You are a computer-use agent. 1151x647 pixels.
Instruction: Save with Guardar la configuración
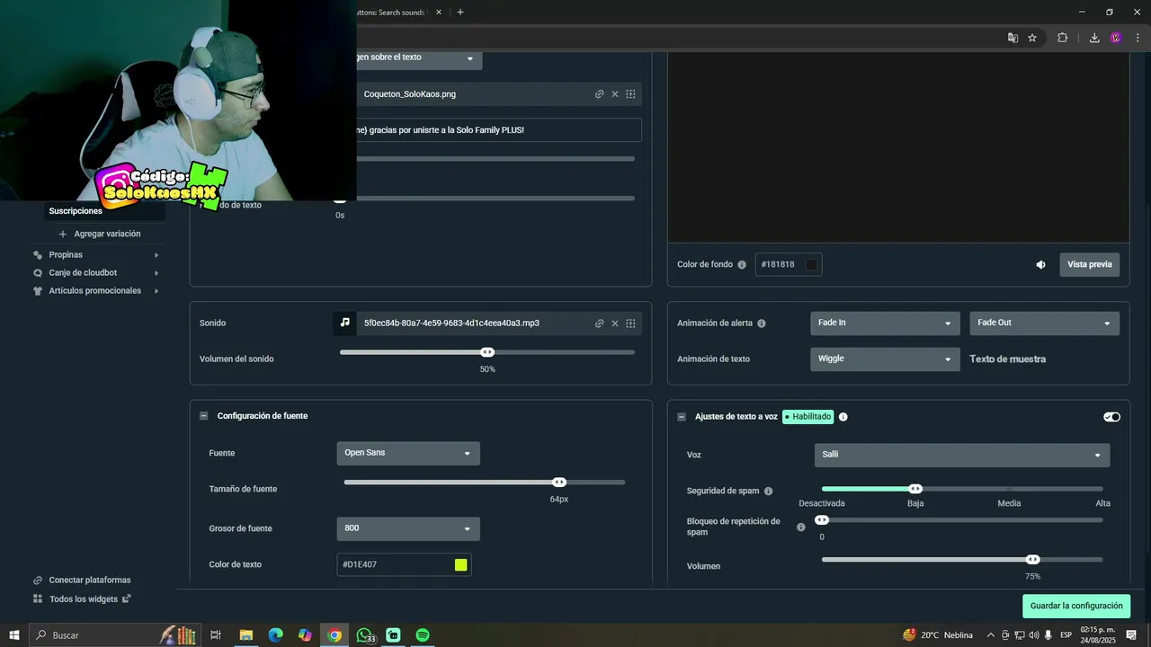point(1076,607)
